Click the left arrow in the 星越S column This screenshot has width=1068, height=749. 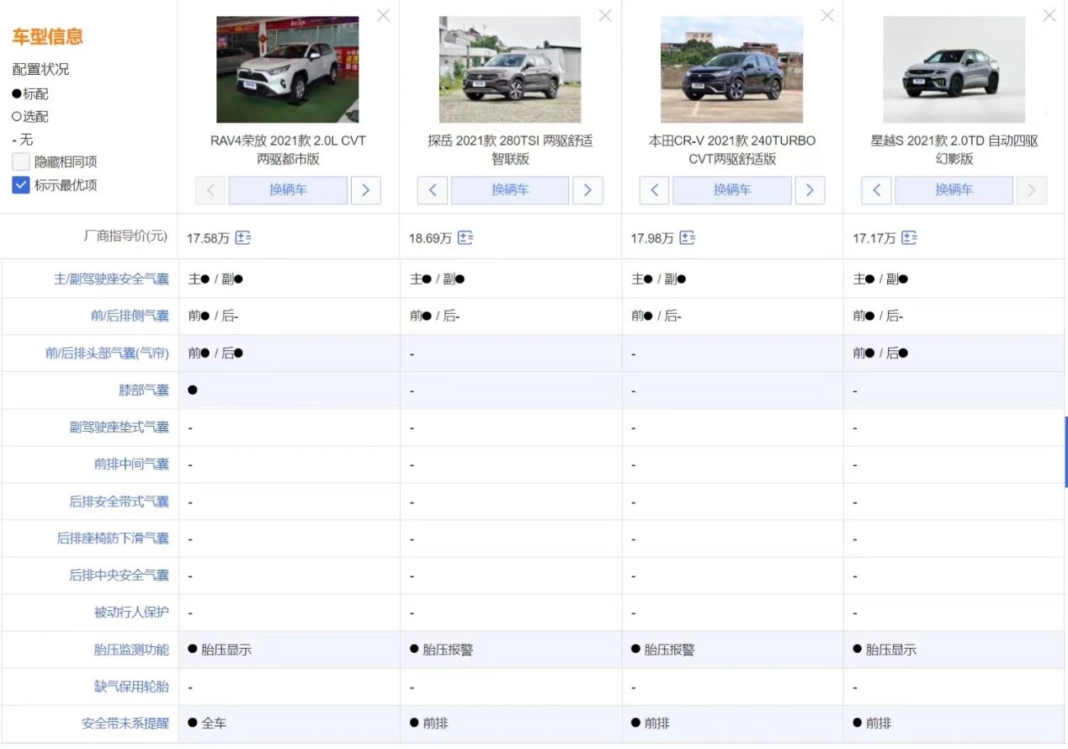click(876, 190)
